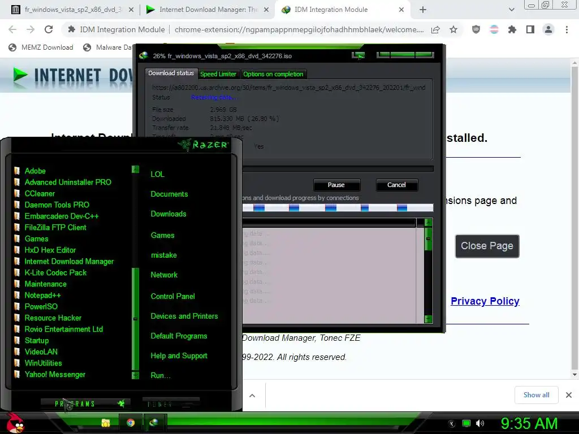
Task: Switch to Chrome via taskbar icon
Action: 131,423
